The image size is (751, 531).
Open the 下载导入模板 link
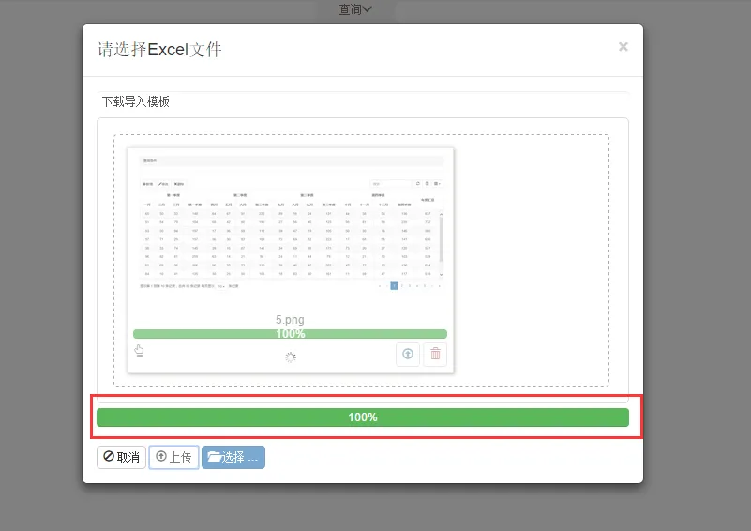click(136, 101)
